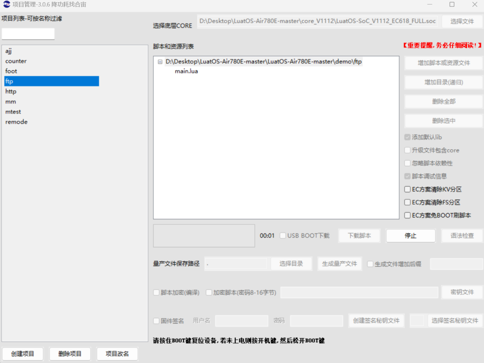Click the 量产文件保存路径 field
This screenshot has height=363, width=484.
coord(236,264)
